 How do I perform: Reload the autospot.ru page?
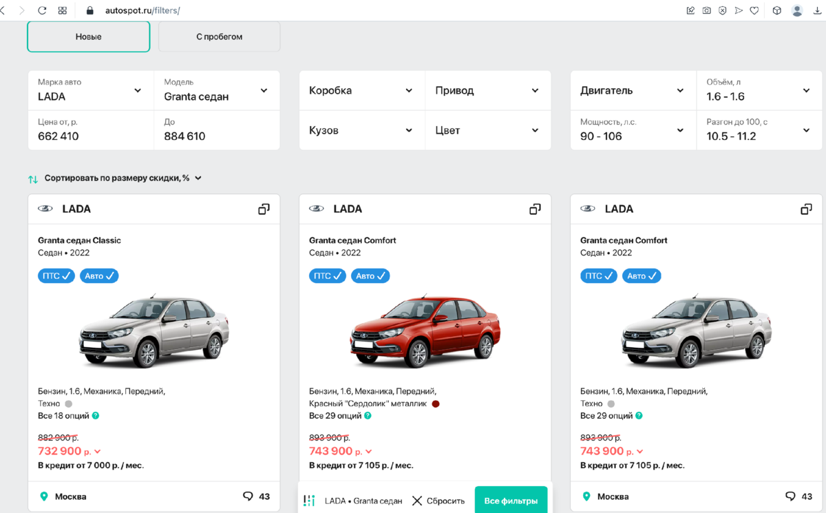[x=42, y=11]
